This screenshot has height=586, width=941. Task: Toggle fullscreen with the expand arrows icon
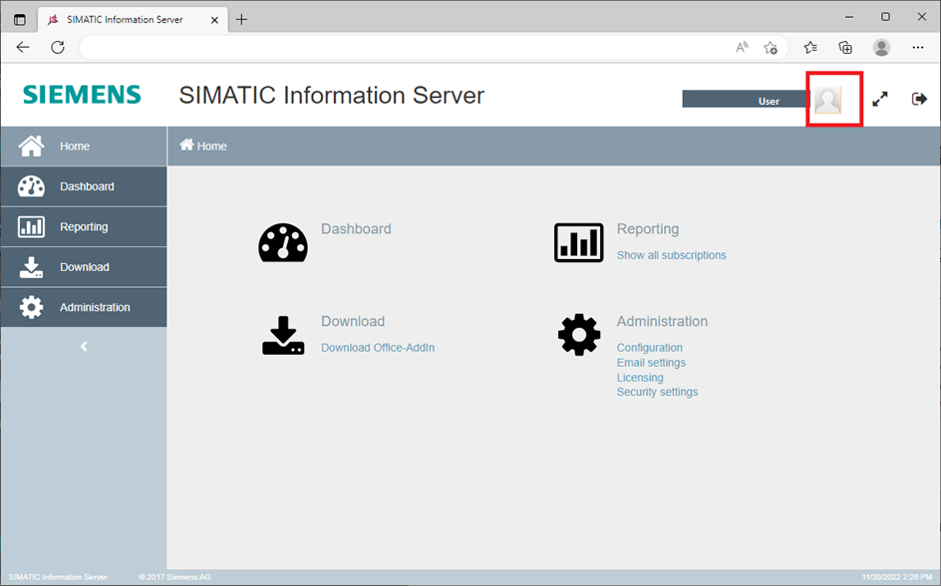(x=880, y=99)
